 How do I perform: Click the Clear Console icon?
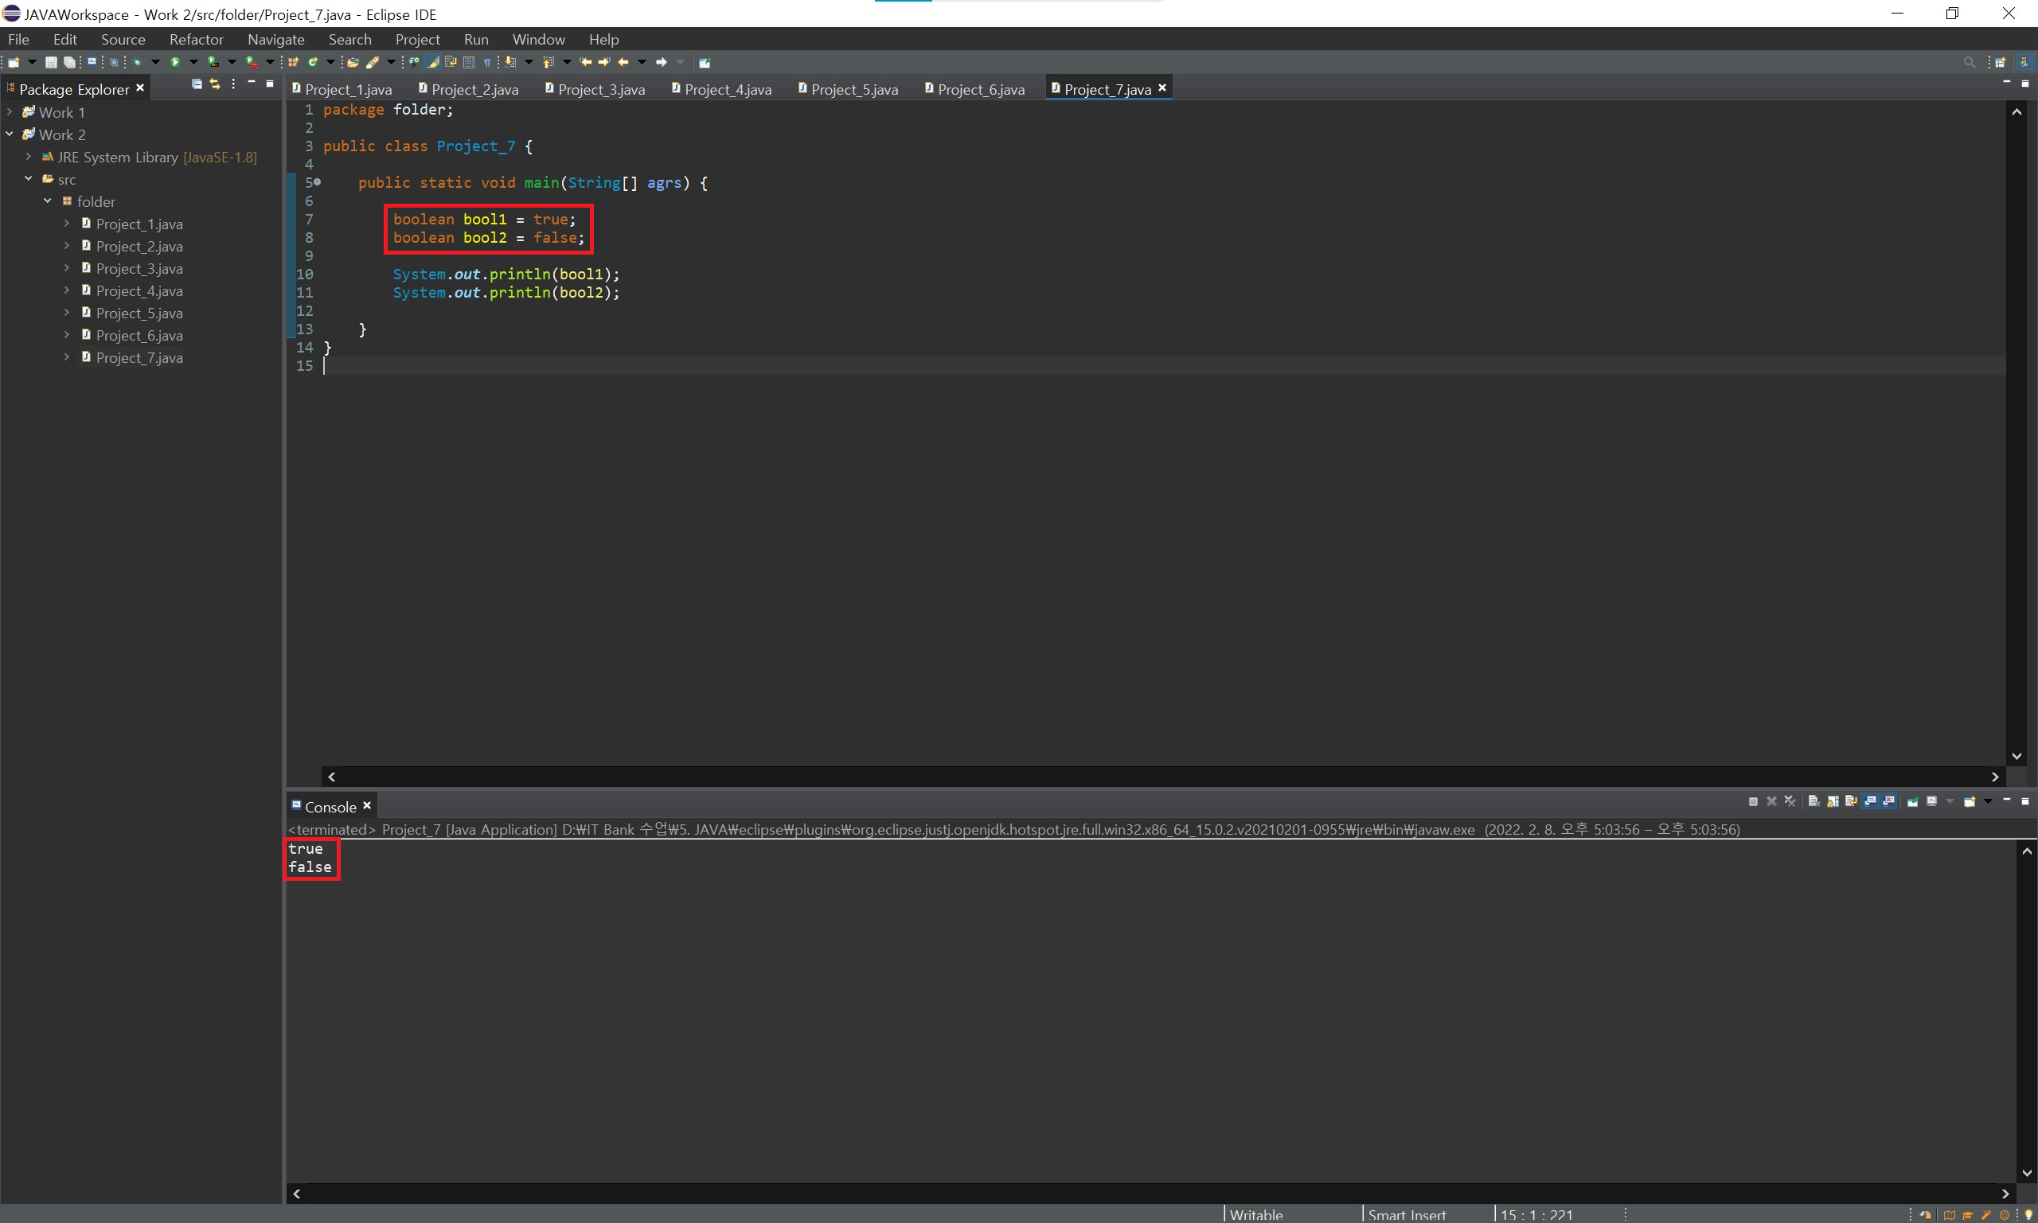[x=1814, y=801]
